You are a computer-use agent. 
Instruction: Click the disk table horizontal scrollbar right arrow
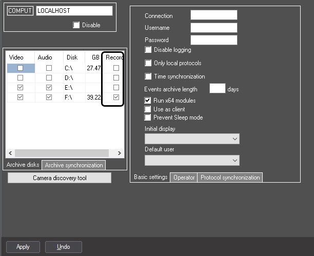click(120, 153)
